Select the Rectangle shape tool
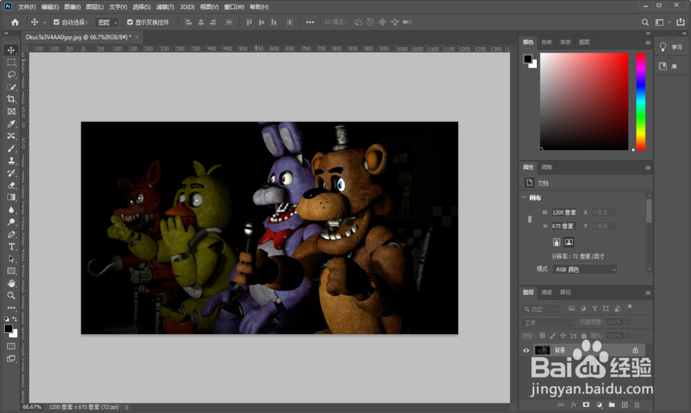The width and height of the screenshot is (691, 413). (x=11, y=271)
